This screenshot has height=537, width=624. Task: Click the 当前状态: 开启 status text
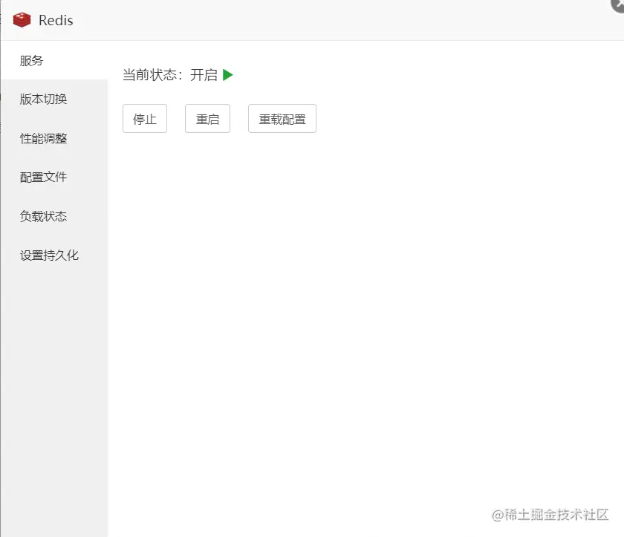coord(170,75)
